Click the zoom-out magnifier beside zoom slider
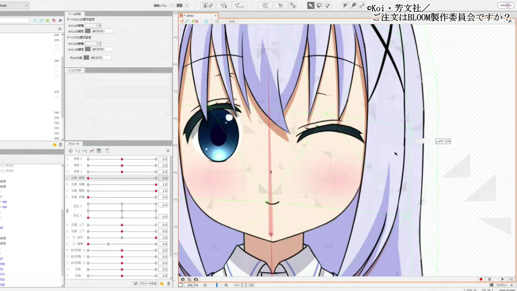This screenshot has height=291, width=517. point(205,285)
